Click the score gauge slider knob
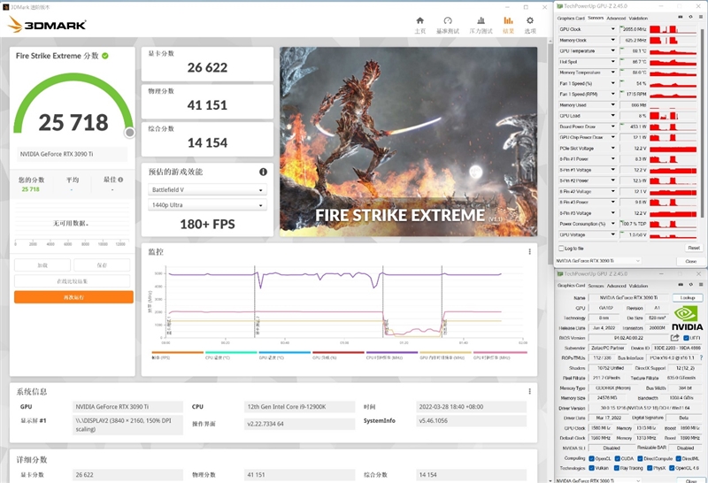This screenshot has width=708, height=483. 129,133
